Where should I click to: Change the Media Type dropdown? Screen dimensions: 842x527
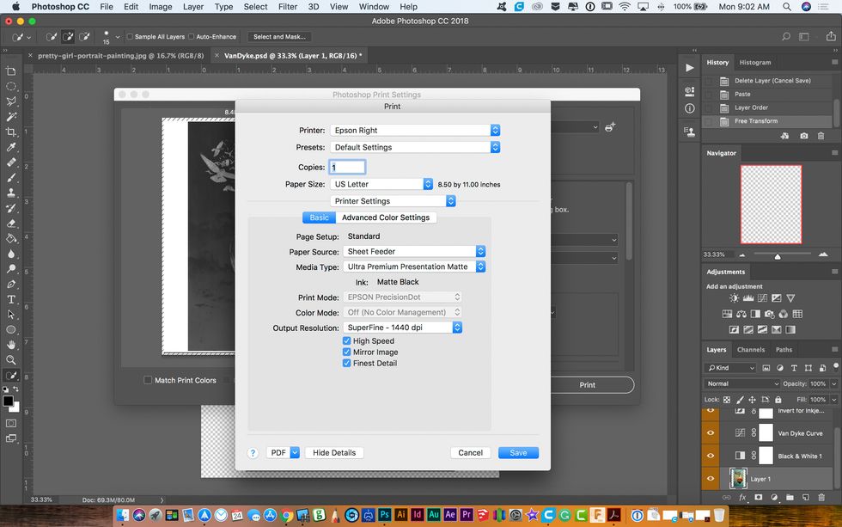click(x=415, y=267)
